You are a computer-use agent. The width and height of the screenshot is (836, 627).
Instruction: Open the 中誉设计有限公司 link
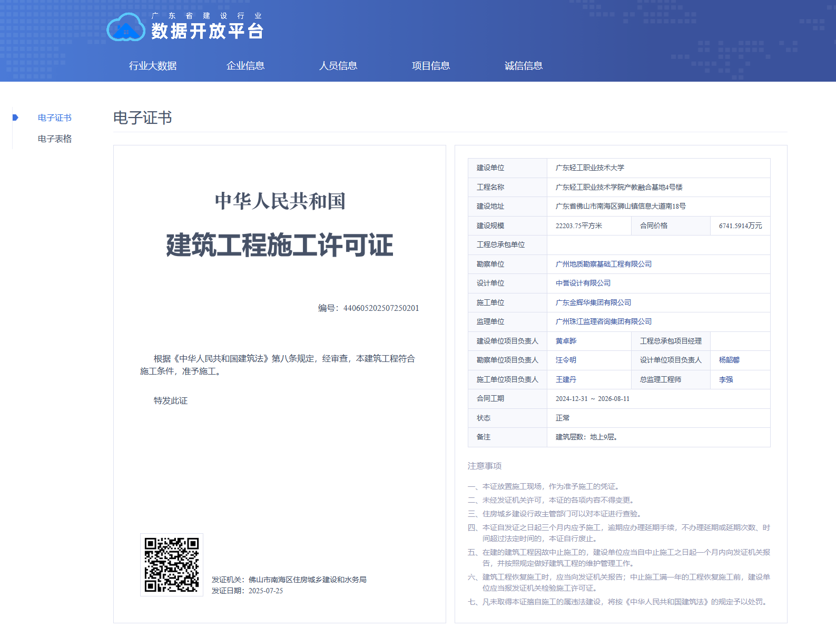583,283
